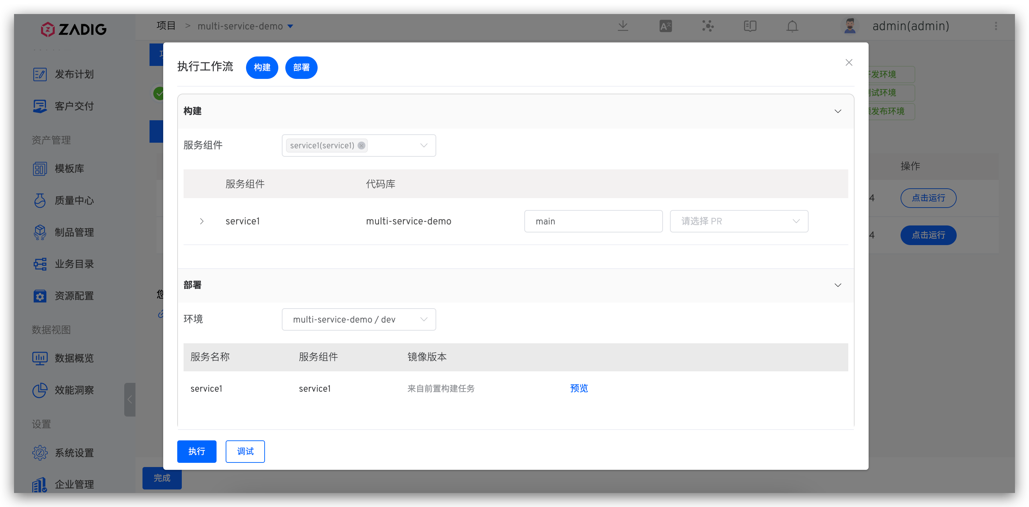The height and width of the screenshot is (507, 1029).
Task: Click the 执行 button
Action: 197,452
